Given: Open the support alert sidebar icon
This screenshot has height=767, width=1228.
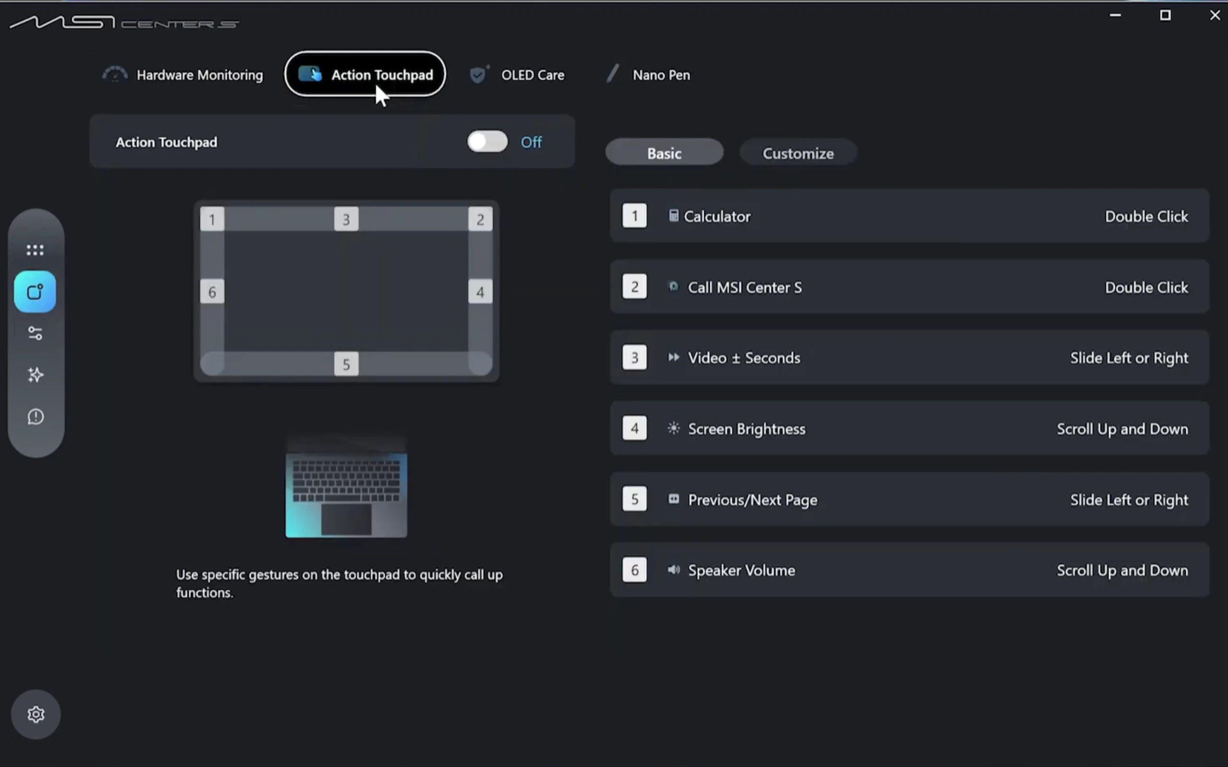Looking at the screenshot, I should click(x=35, y=417).
